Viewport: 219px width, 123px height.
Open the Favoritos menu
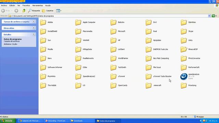point(26,5)
